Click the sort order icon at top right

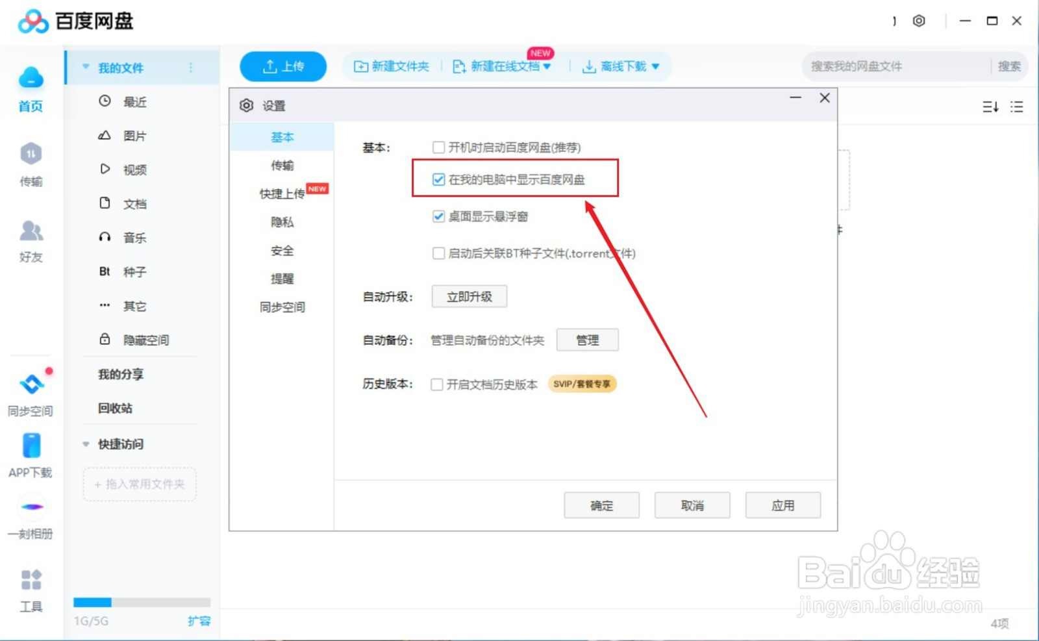coord(990,107)
